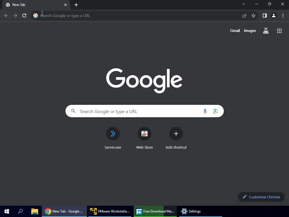Switch to Free Download Manager taskbar item
The width and height of the screenshot is (289, 217).
coord(155,211)
